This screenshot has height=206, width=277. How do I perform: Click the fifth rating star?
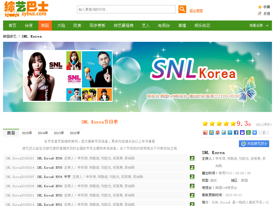click(233, 123)
